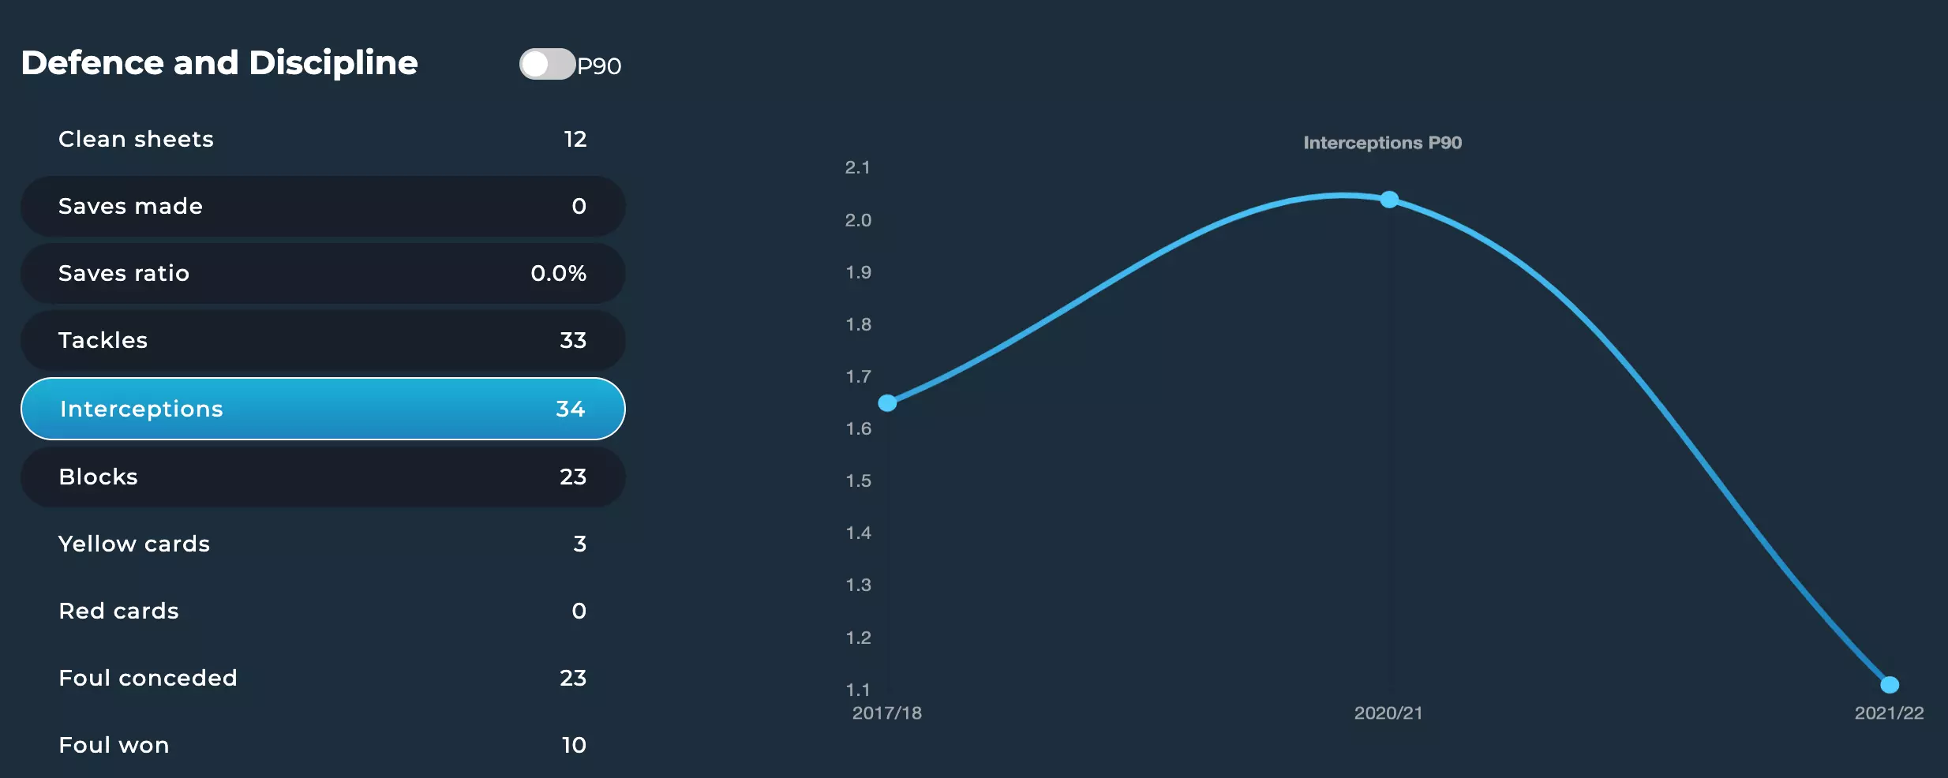
Task: Click the 2020/21 season axis label
Action: coord(1388,713)
